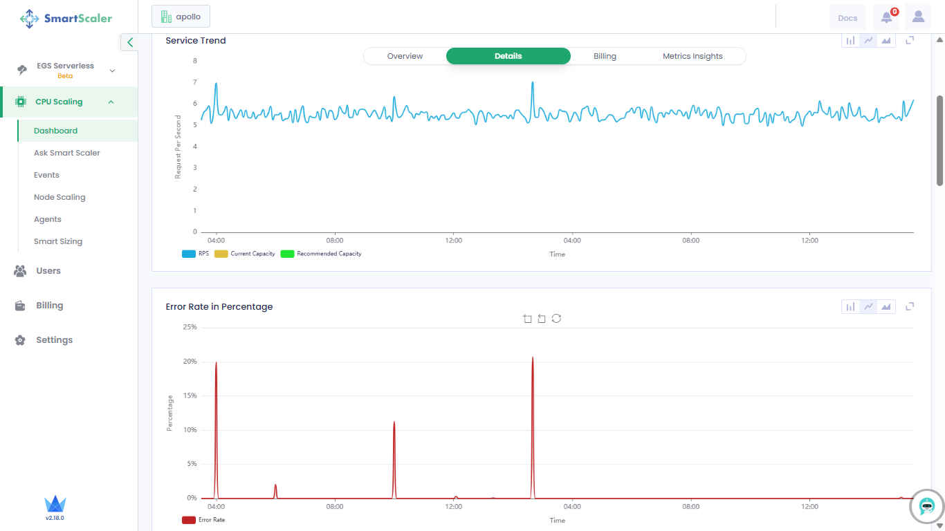Switch Service Trend chart to bar view
This screenshot has width=945, height=531.
tap(850, 41)
